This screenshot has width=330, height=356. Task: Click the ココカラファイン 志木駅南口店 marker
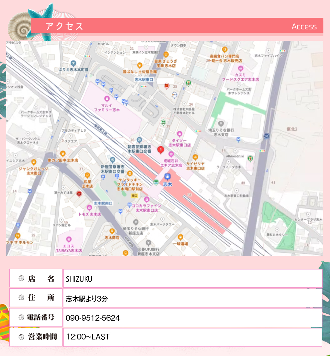pyautogui.click(x=147, y=199)
